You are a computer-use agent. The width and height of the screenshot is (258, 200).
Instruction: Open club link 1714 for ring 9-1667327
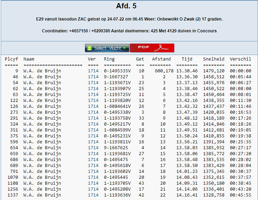coord(93,77)
